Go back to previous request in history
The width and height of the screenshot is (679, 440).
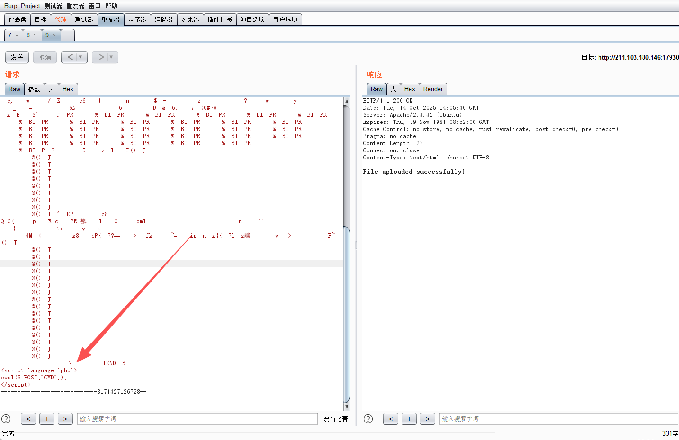point(70,57)
